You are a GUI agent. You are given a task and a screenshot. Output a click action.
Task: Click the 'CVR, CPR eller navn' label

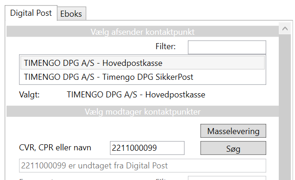coord(55,148)
